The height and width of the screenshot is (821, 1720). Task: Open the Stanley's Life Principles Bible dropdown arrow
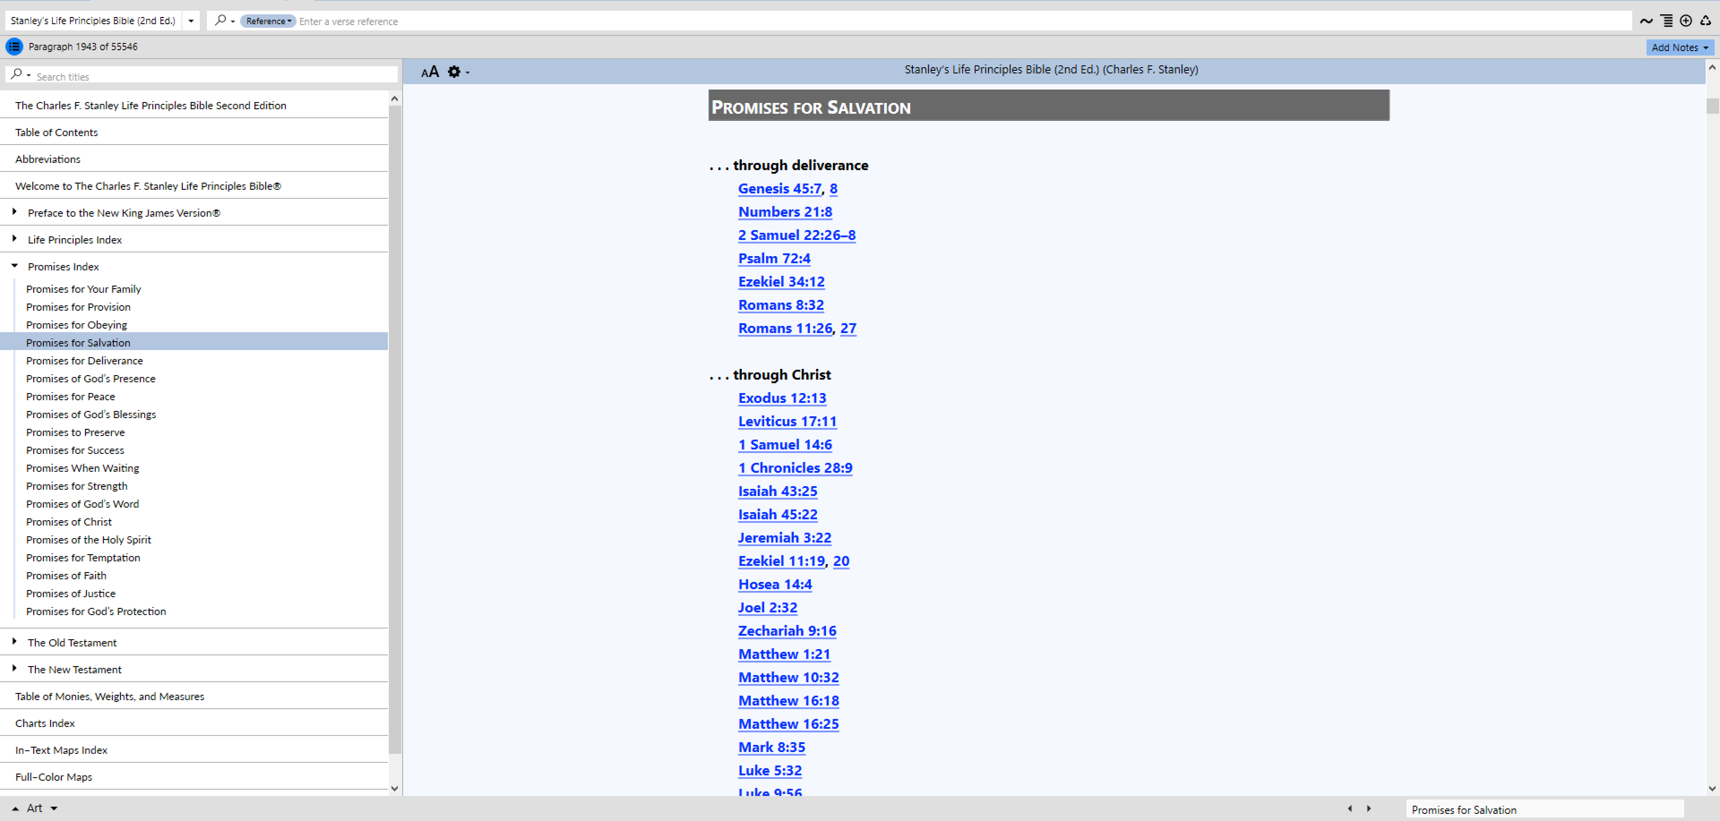pyautogui.click(x=191, y=21)
